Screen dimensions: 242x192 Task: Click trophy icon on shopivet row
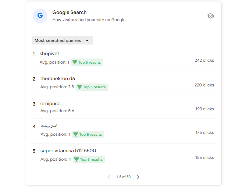pyautogui.click(x=75, y=63)
